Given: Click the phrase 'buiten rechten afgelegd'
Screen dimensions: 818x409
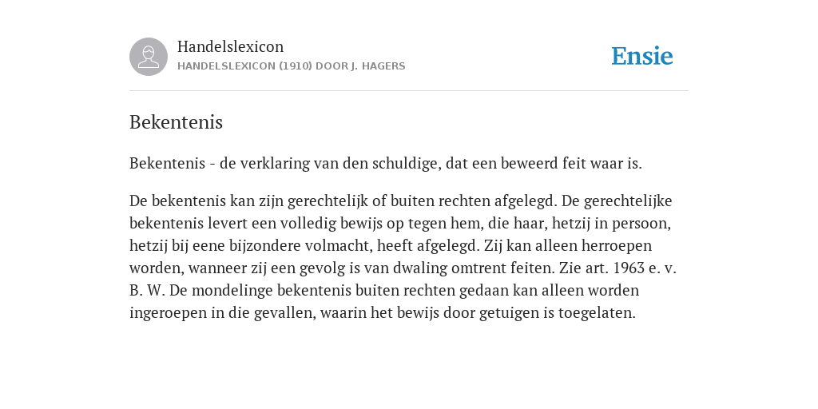Looking at the screenshot, I should point(475,201).
